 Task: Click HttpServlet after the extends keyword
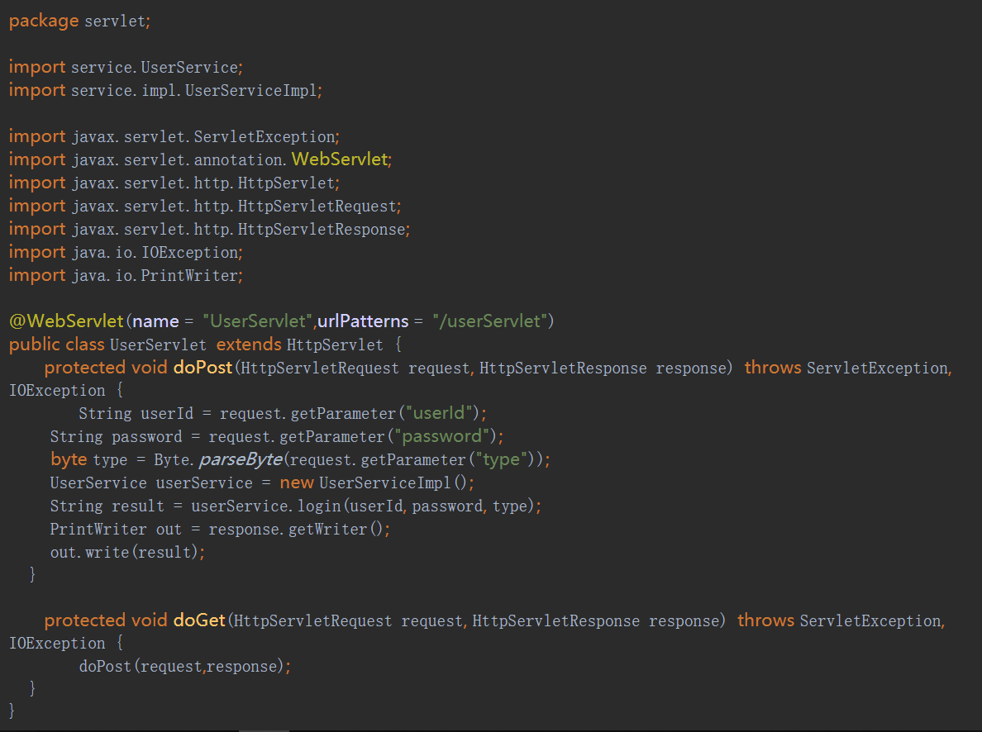click(x=335, y=344)
